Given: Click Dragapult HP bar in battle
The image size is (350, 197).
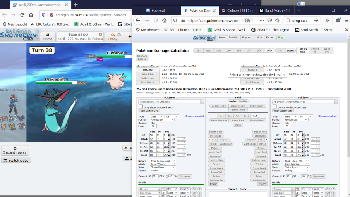Looking at the screenshot, I should pyautogui.click(x=57, y=83).
